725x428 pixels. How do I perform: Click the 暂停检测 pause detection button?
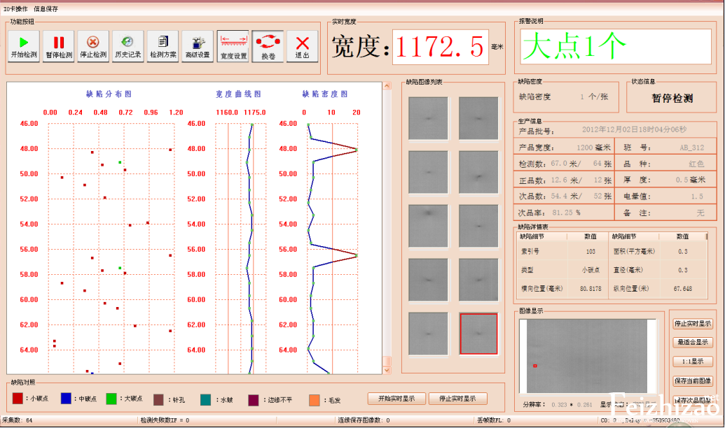(59, 46)
